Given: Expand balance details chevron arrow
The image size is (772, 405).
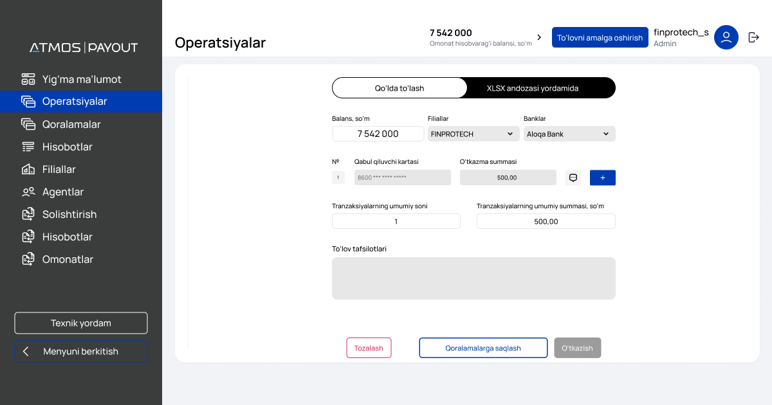Looking at the screenshot, I should (x=539, y=37).
